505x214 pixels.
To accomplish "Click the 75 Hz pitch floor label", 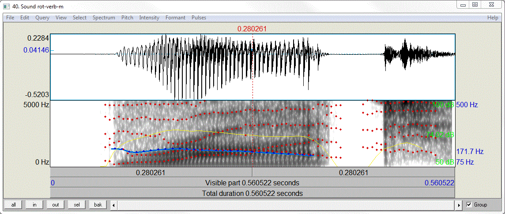I will [x=465, y=162].
